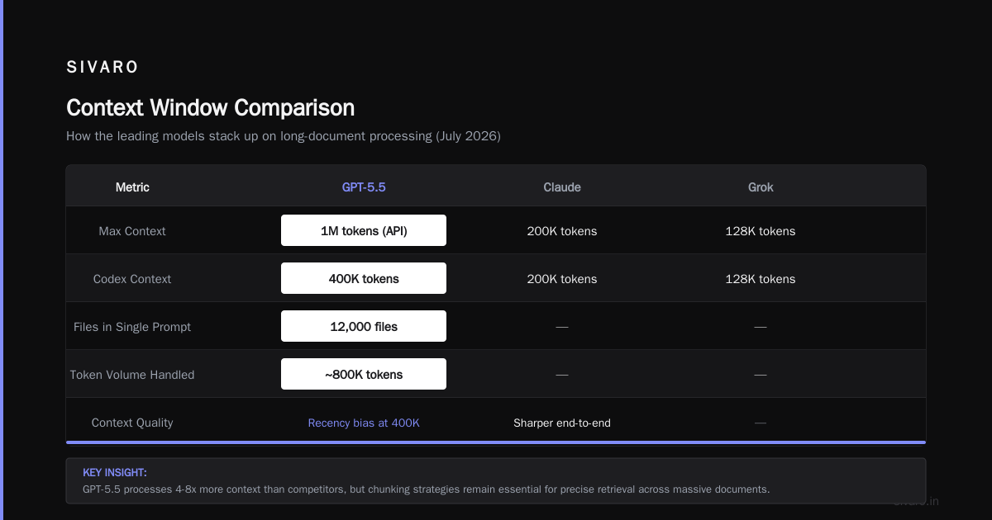Click the "Codex Context" row label
992x520 pixels.
132,279
